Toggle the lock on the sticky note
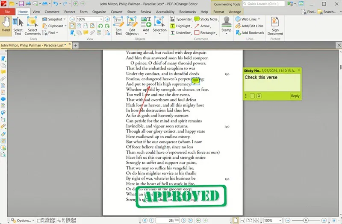342x224 pixels. (x=259, y=96)
